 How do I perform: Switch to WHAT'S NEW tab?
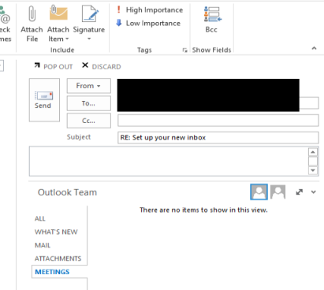[x=56, y=232]
